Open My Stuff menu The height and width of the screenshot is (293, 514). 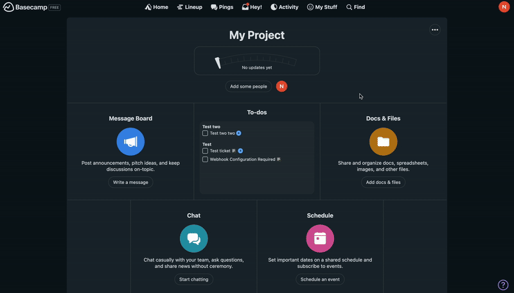point(322,7)
